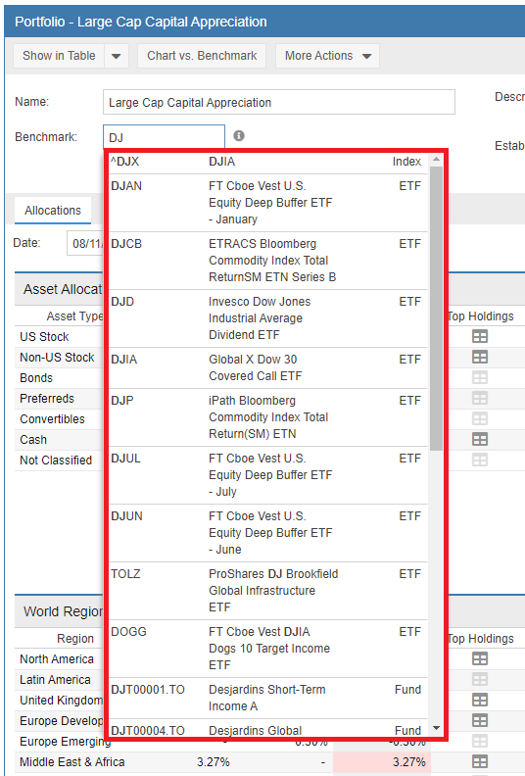Open North America top holdings table icon

(480, 658)
